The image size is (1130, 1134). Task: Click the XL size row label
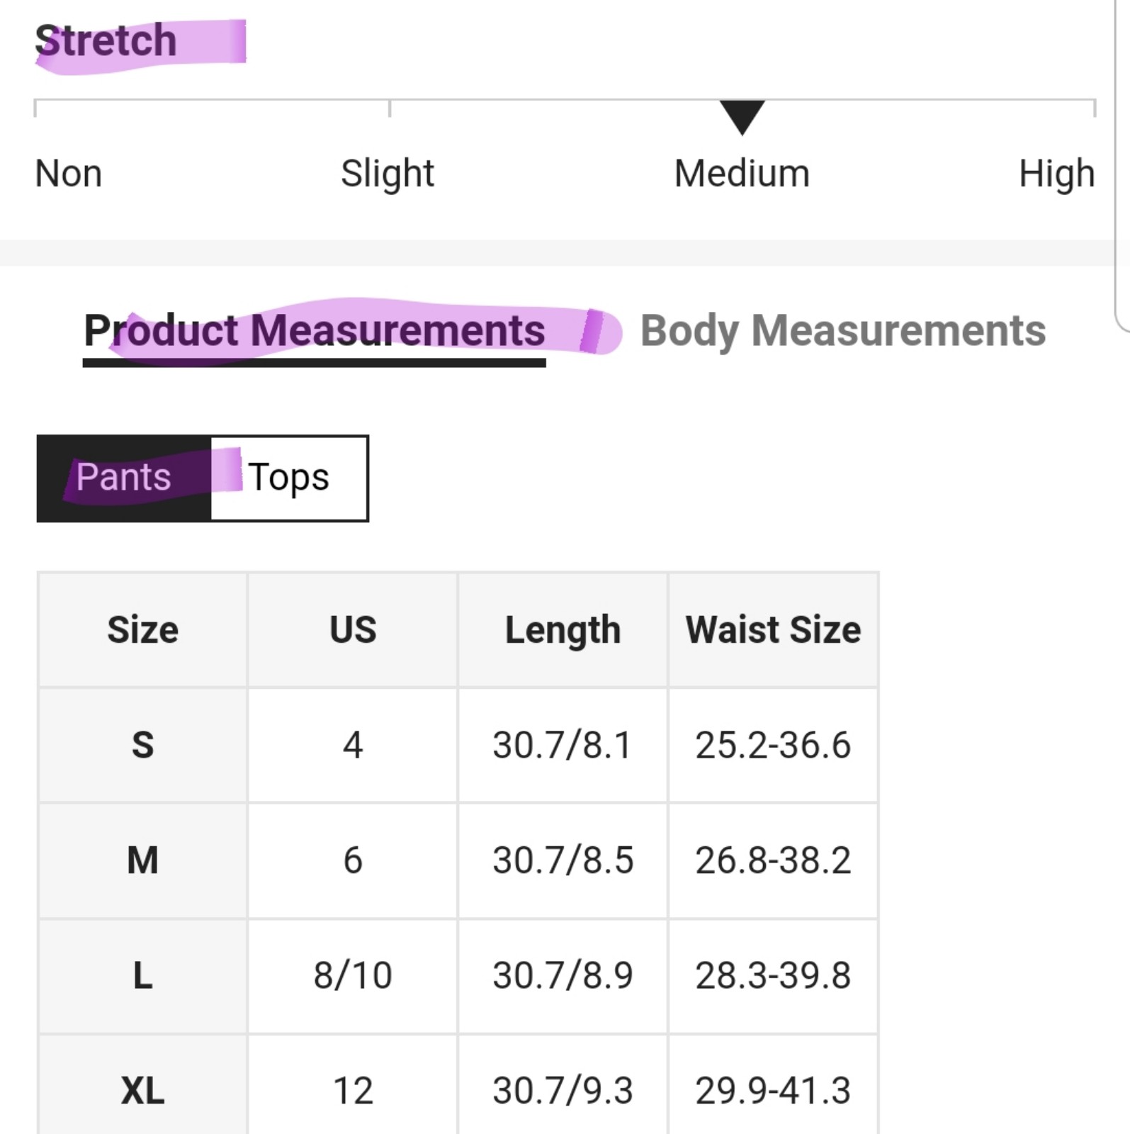(x=142, y=1090)
